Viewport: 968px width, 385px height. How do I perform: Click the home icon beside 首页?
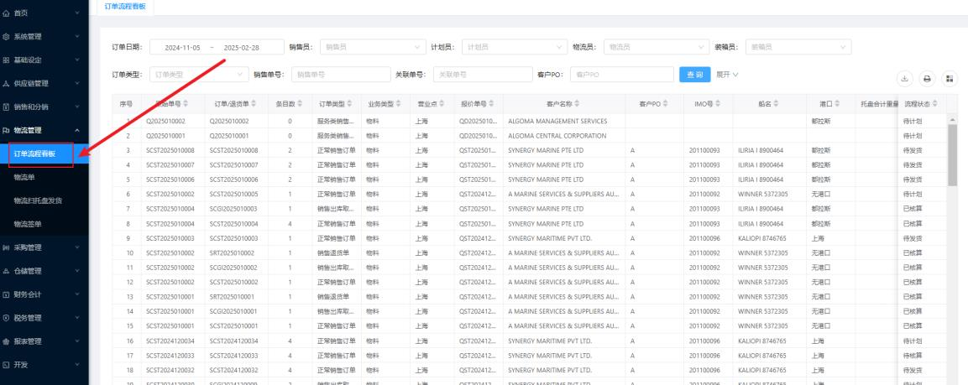(x=8, y=13)
